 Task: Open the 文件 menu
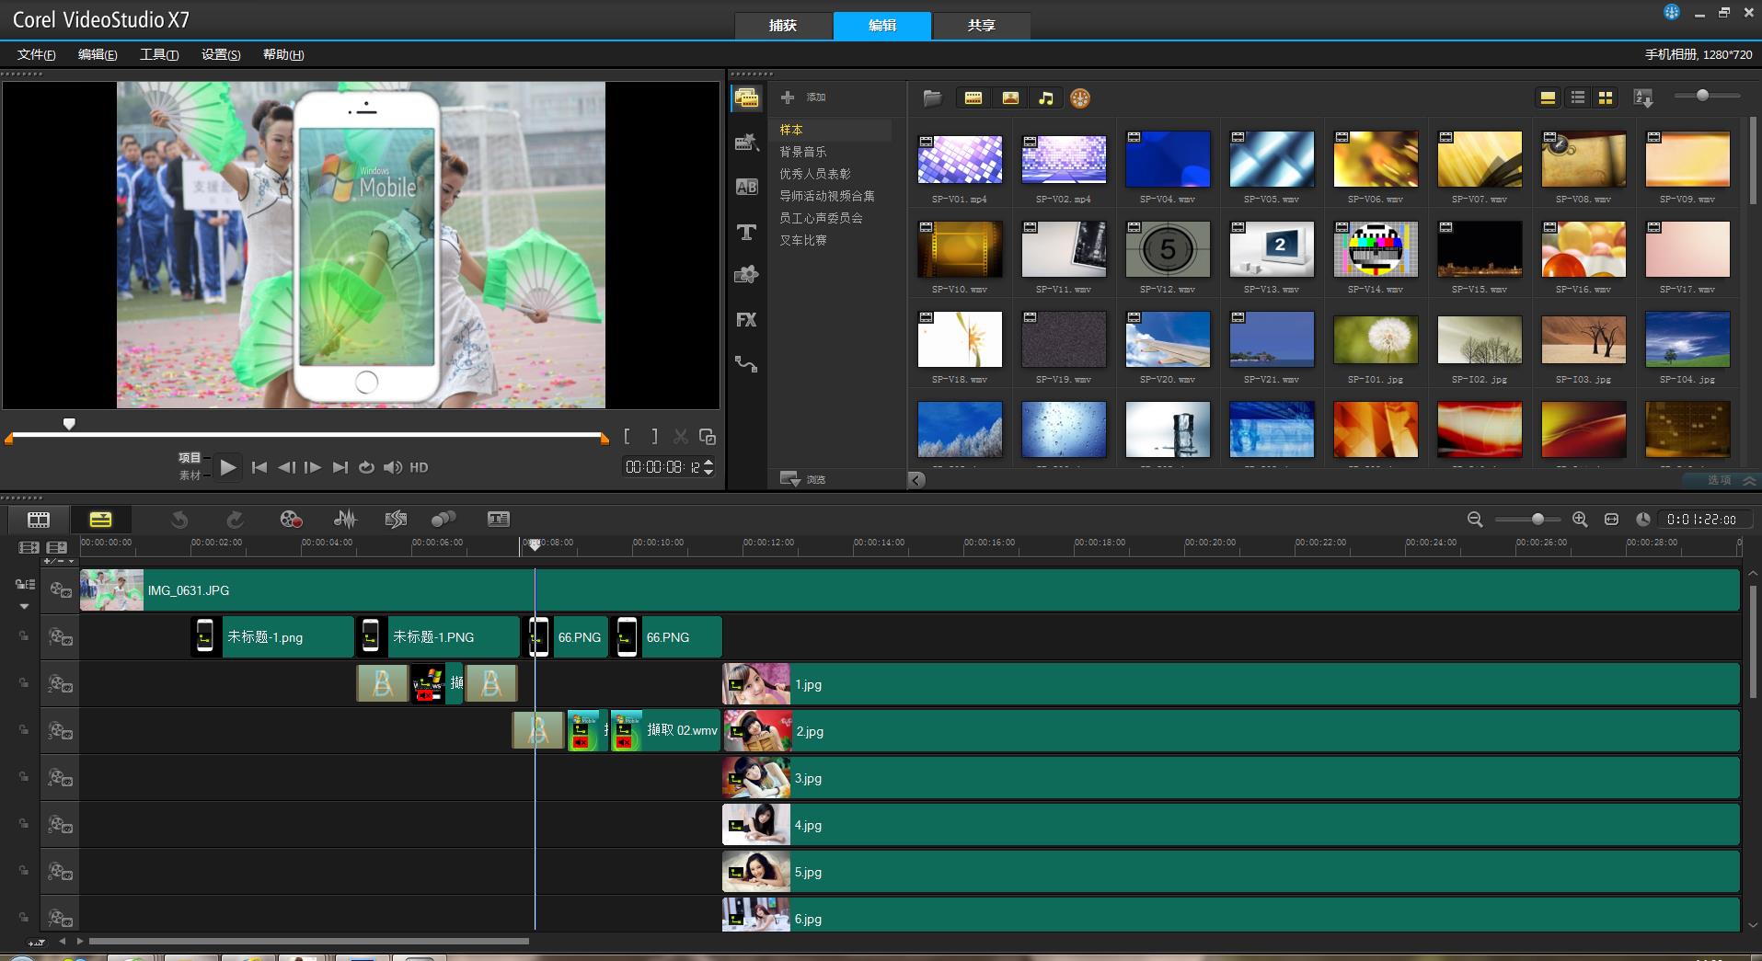pyautogui.click(x=37, y=54)
